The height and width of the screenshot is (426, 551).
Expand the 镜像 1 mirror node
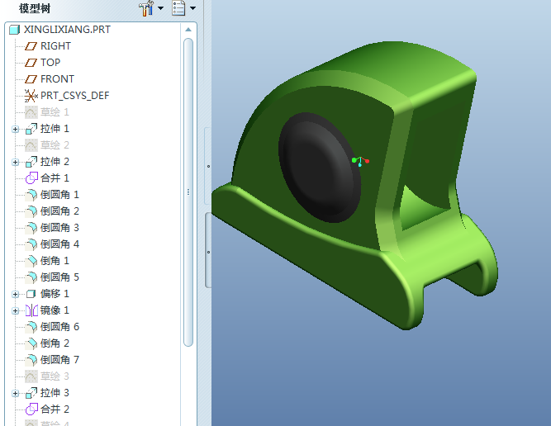pyautogui.click(x=15, y=310)
